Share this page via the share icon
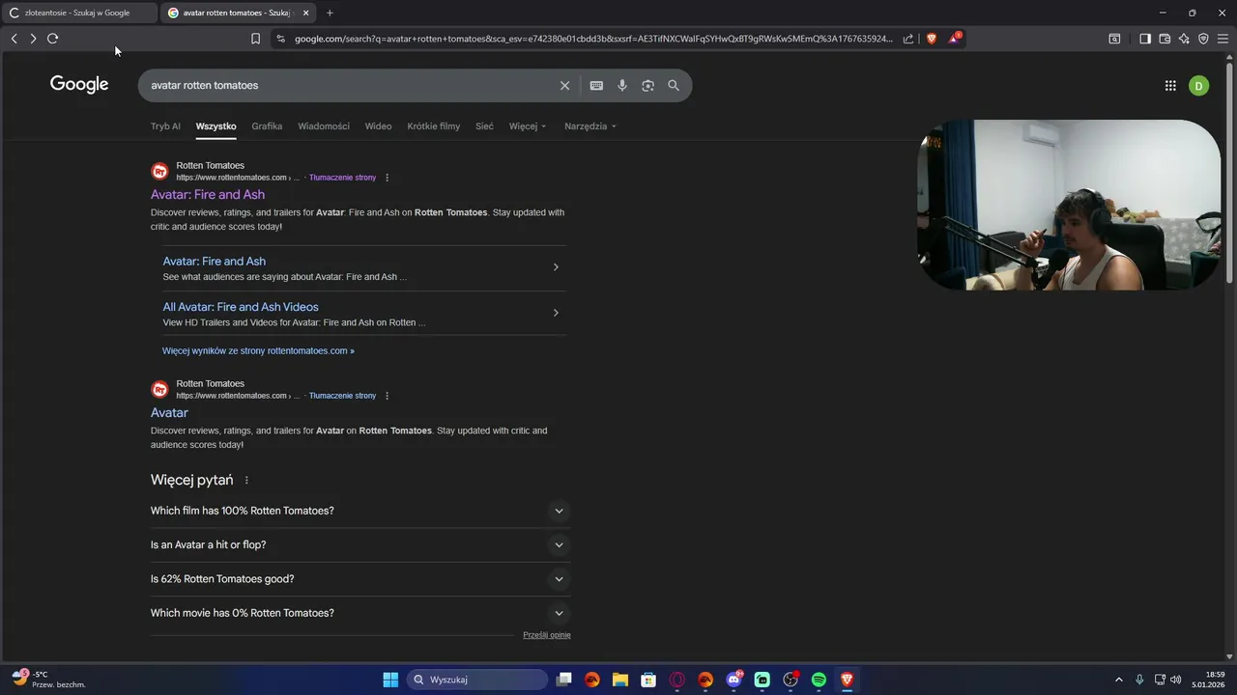1237x695 pixels. click(908, 39)
